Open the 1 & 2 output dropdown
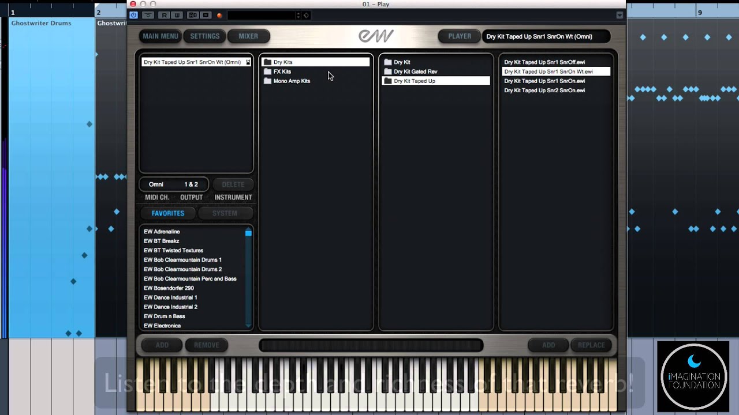The width and height of the screenshot is (739, 415). point(191,184)
